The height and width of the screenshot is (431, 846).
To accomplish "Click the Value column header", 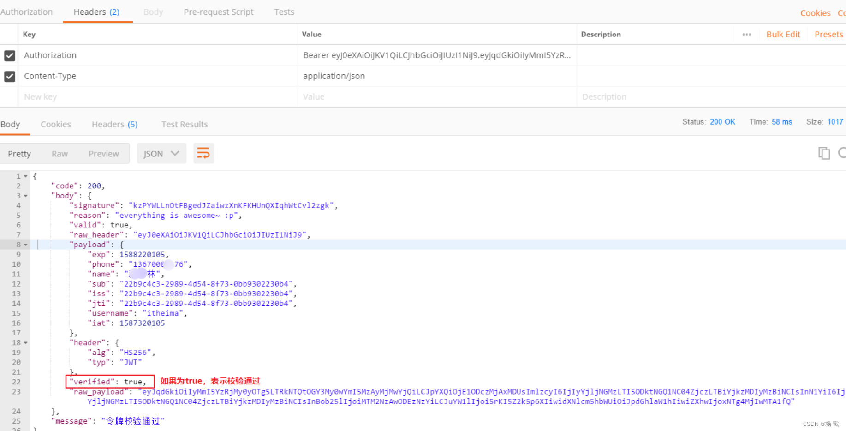I will coord(311,35).
